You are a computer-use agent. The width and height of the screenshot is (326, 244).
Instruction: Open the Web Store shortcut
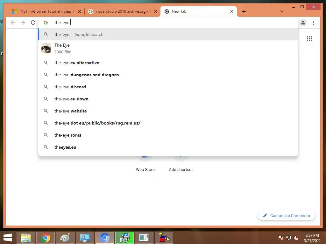tap(145, 164)
